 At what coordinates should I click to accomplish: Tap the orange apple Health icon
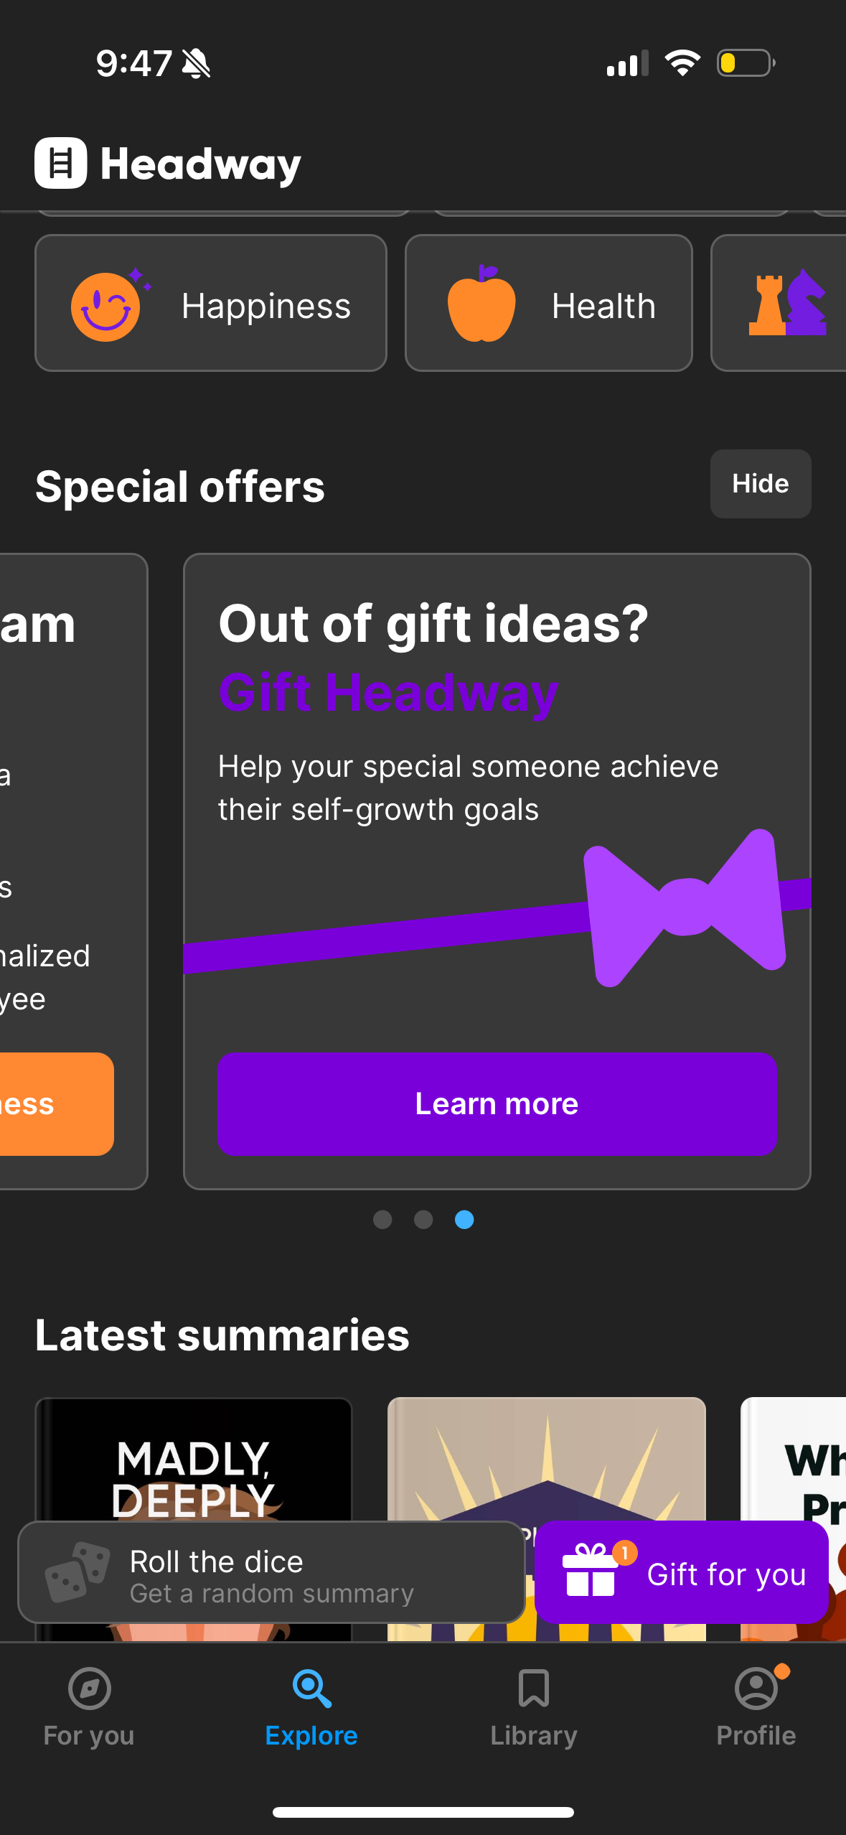tap(481, 304)
